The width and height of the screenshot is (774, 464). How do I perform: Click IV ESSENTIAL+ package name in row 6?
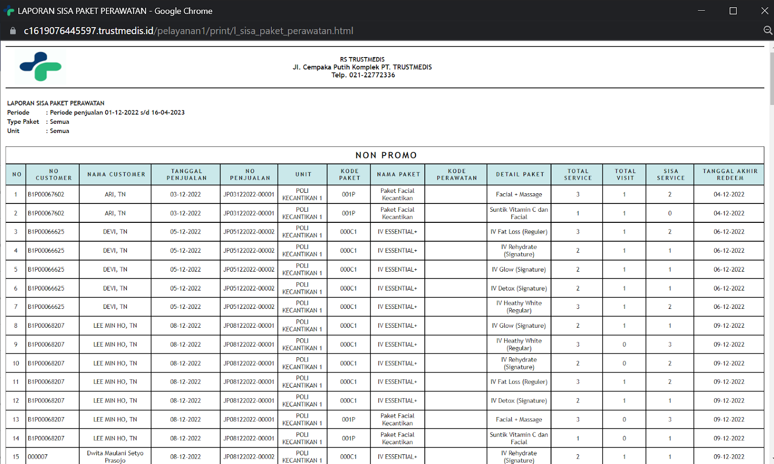[x=397, y=288]
